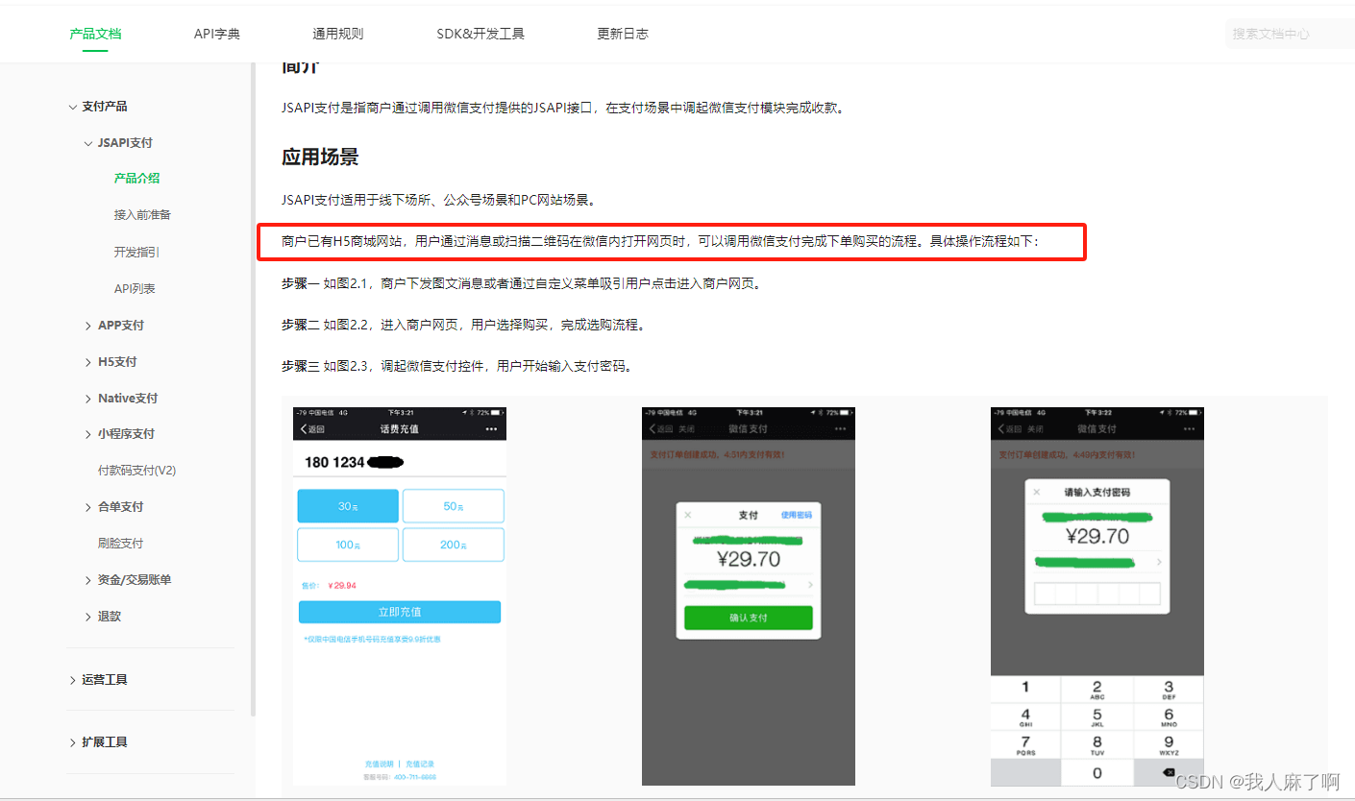Open the 更新日志 tab
Image resolution: width=1355 pixels, height=801 pixels.
(623, 34)
